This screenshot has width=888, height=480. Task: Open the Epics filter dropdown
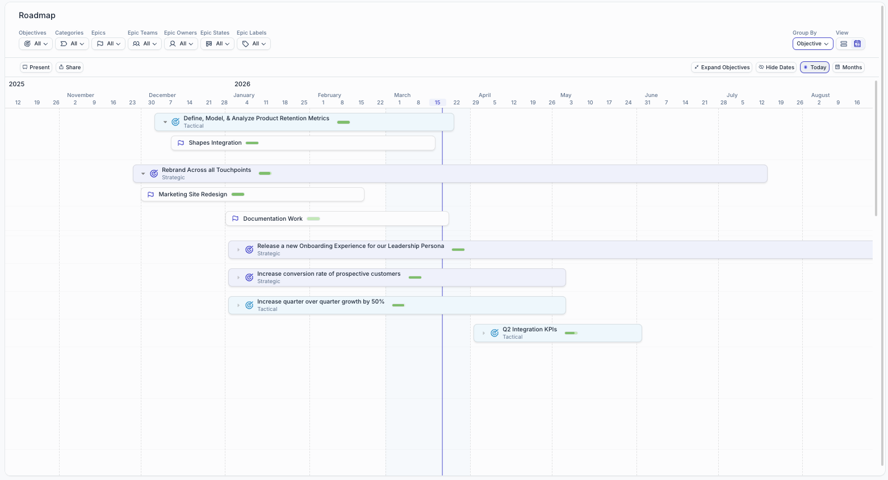[x=108, y=44]
